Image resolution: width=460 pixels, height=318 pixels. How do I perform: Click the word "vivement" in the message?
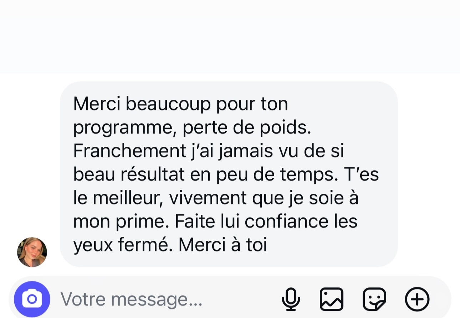pyautogui.click(x=208, y=198)
